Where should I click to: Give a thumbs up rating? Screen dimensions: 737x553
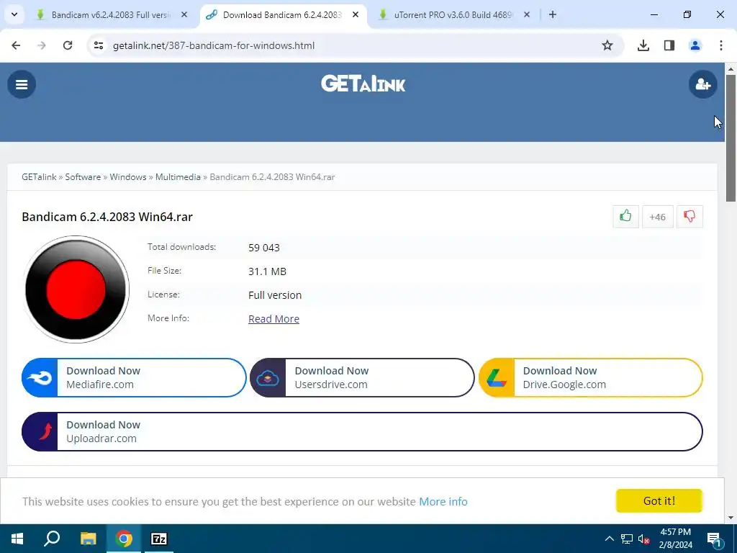[x=625, y=216]
